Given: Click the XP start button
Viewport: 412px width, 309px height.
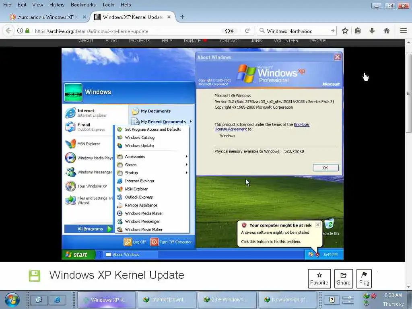Looking at the screenshot, I should tap(78, 254).
